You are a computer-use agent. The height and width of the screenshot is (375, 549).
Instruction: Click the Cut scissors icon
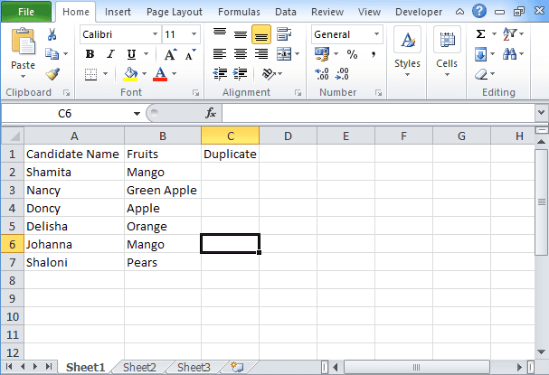point(52,34)
